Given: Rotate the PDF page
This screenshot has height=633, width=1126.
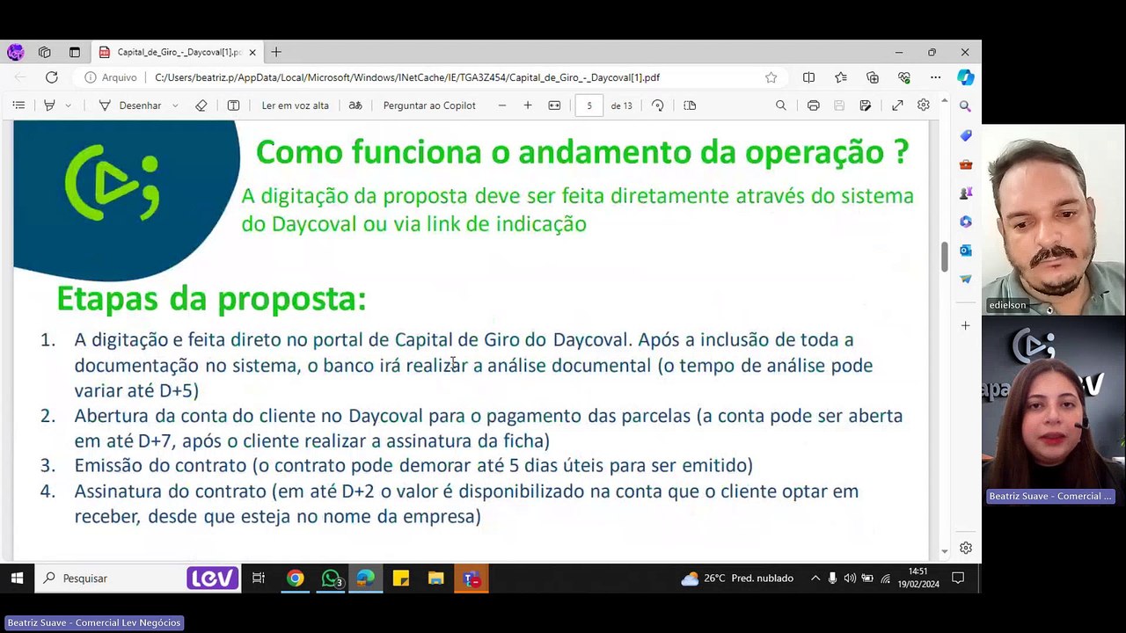Looking at the screenshot, I should coord(658,105).
